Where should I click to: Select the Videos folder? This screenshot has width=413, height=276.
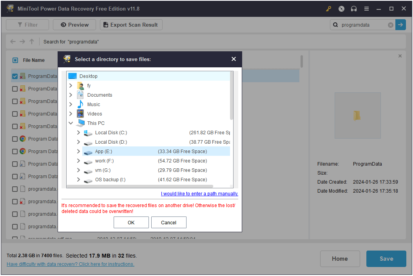94,114
